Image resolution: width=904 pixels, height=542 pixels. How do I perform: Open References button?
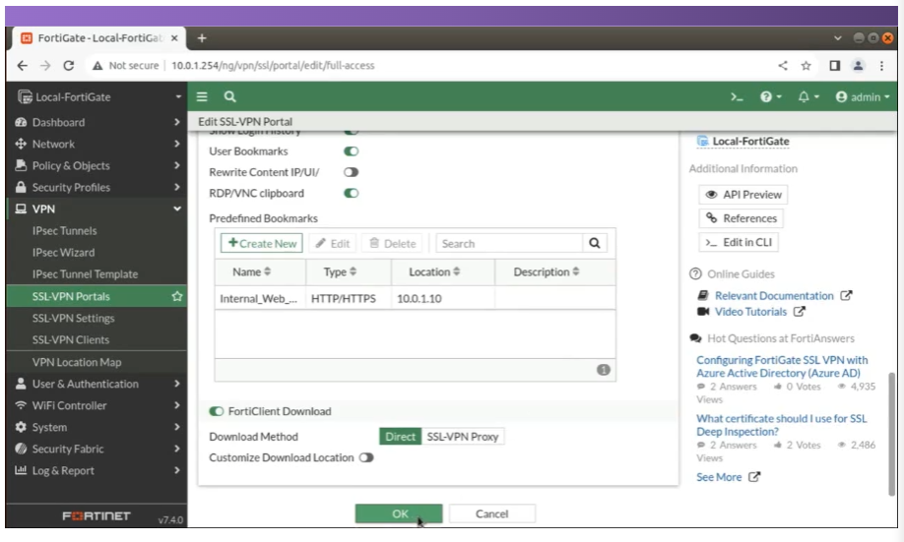[741, 218]
